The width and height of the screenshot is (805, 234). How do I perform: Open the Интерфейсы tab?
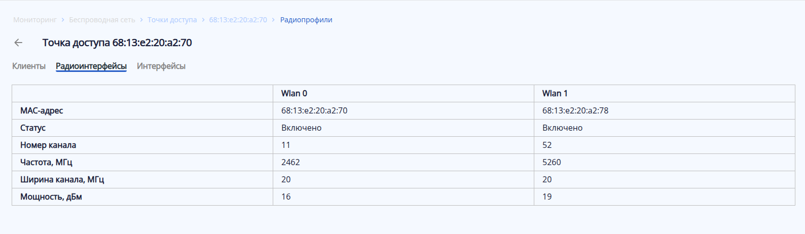coord(161,66)
